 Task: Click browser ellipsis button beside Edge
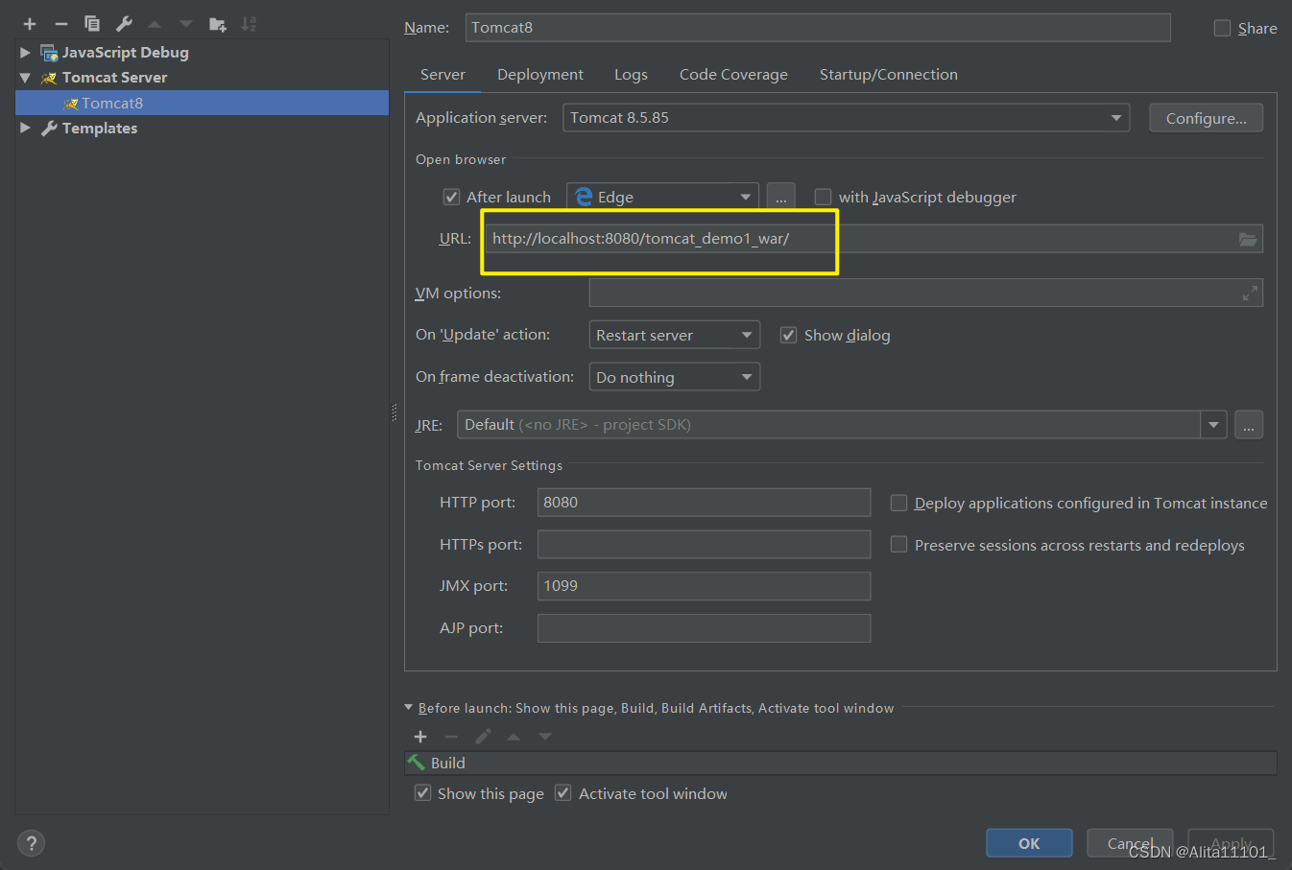781,197
